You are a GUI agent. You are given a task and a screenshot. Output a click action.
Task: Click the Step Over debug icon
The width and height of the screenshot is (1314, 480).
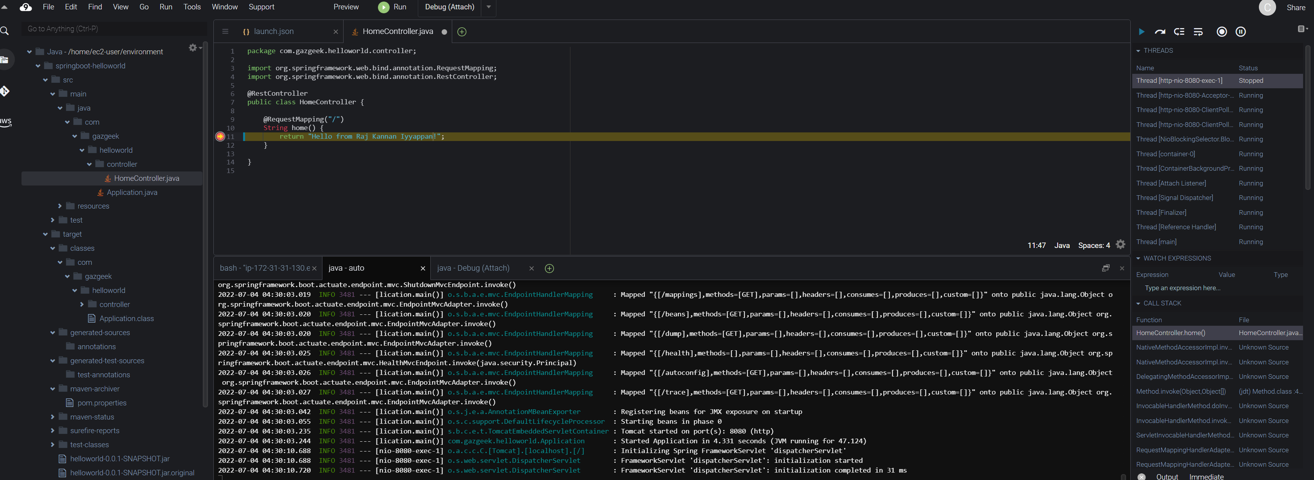coord(1159,31)
